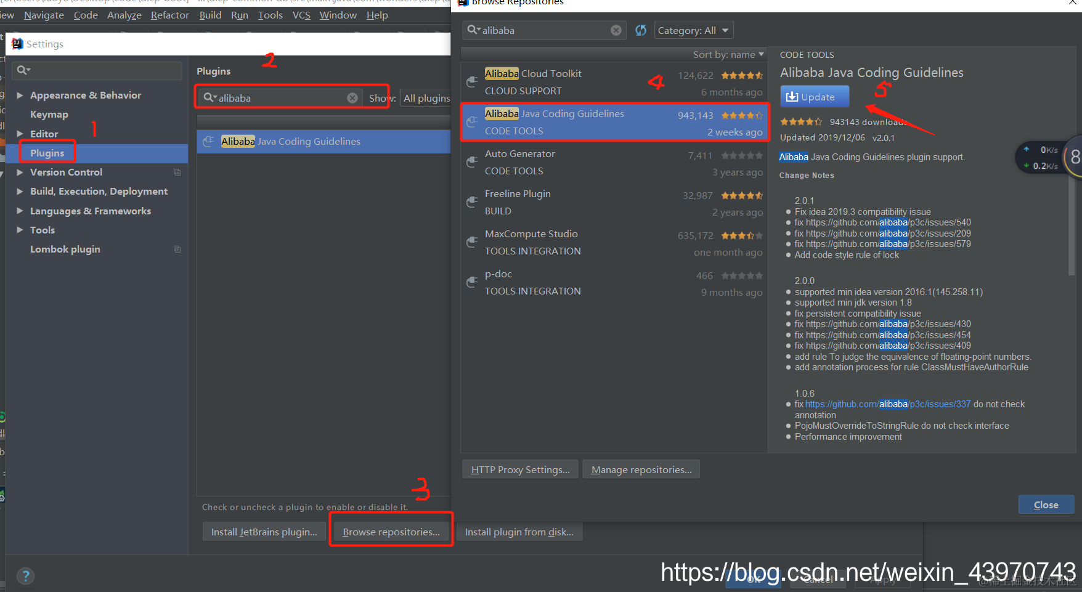The height and width of the screenshot is (592, 1082).
Task: Select Alibaba Cloud Toolkit repository row
Action: pos(614,82)
